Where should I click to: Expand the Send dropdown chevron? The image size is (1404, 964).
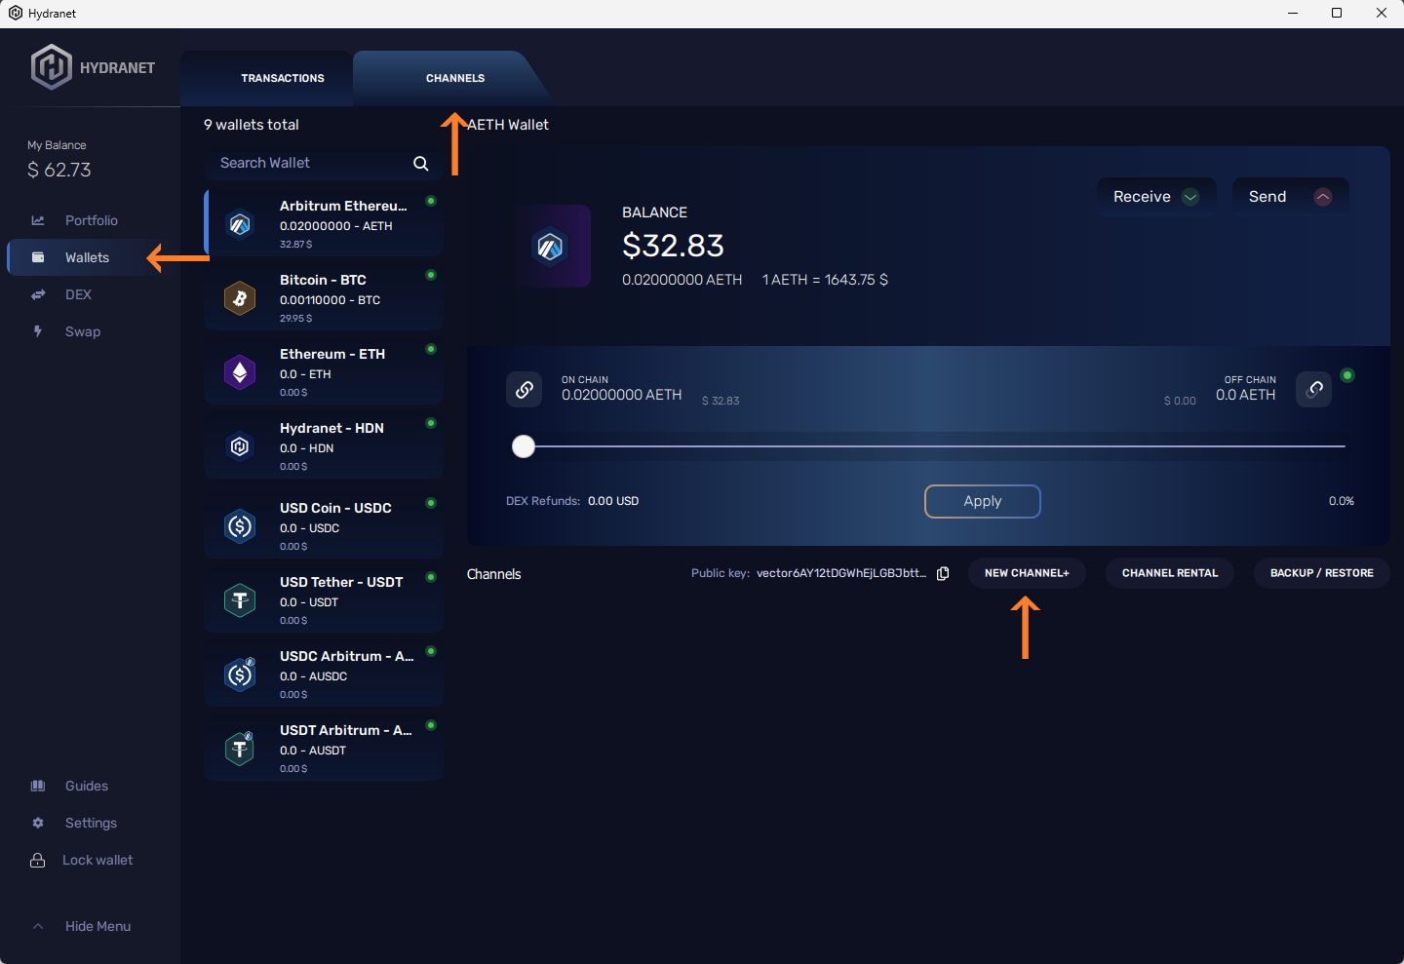coord(1323,197)
